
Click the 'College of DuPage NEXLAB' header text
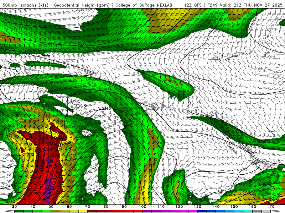tap(144, 5)
